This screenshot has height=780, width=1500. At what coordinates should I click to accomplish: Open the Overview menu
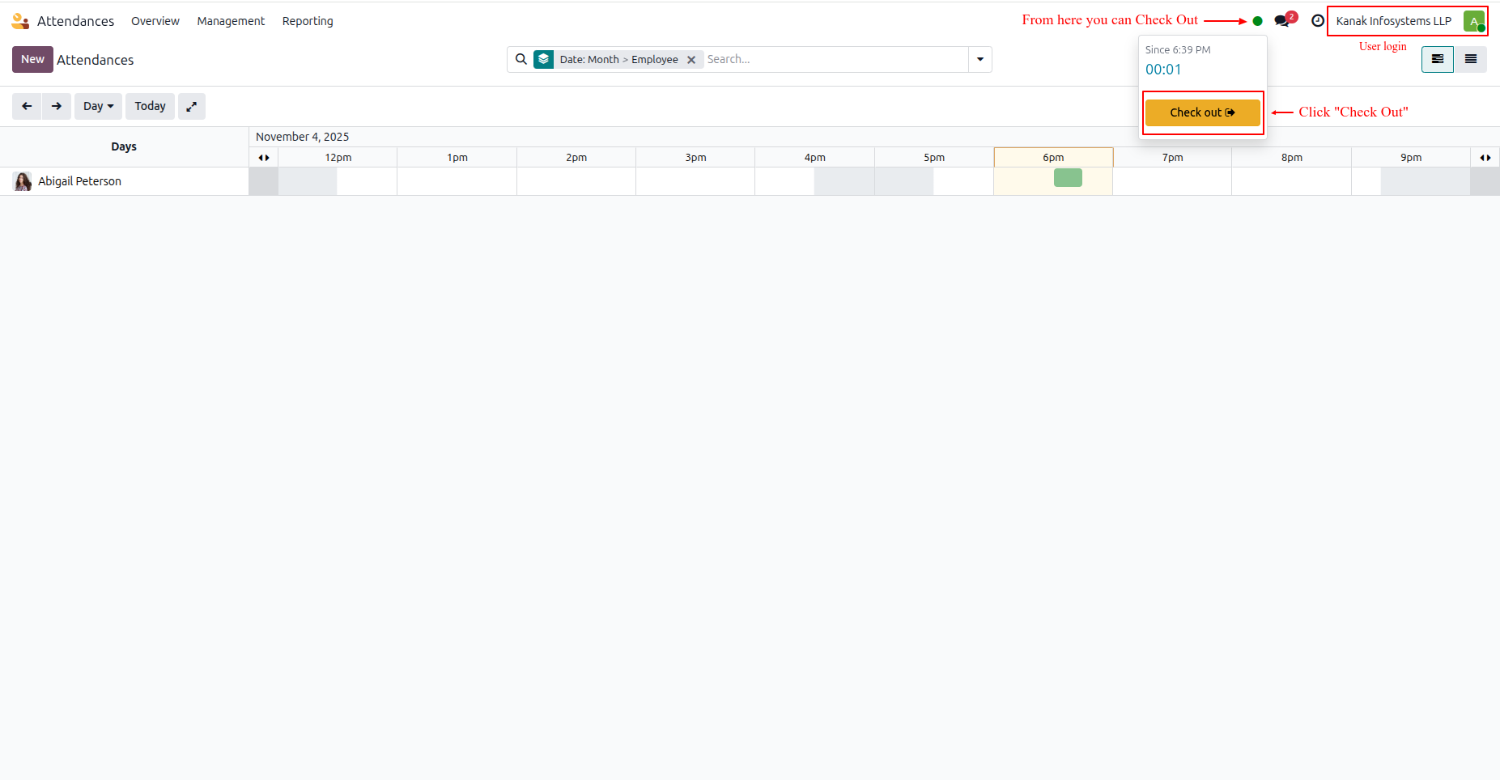point(155,21)
